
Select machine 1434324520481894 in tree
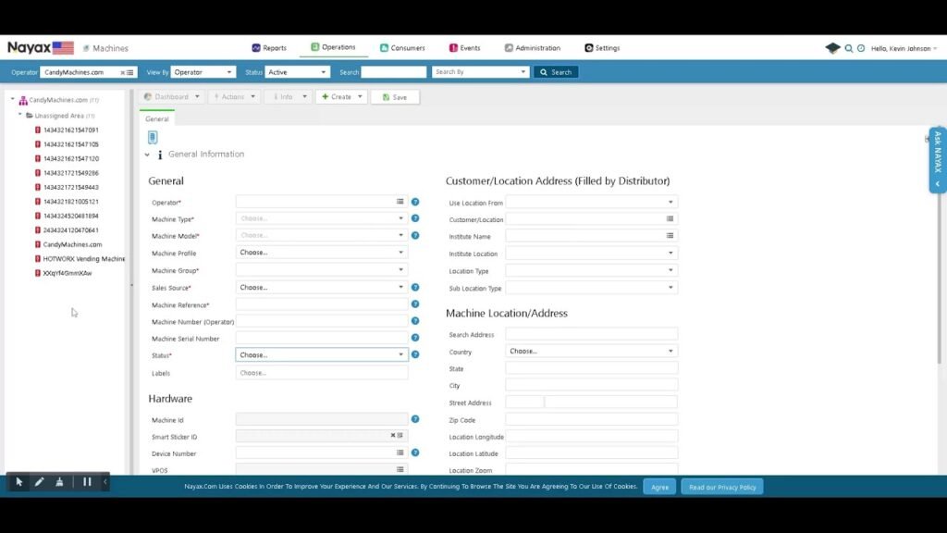pos(70,216)
